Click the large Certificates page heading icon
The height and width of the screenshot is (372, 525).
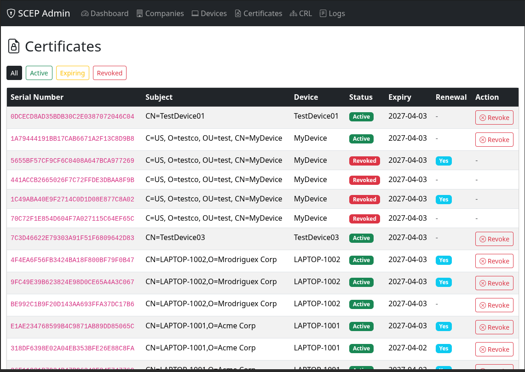(x=14, y=46)
